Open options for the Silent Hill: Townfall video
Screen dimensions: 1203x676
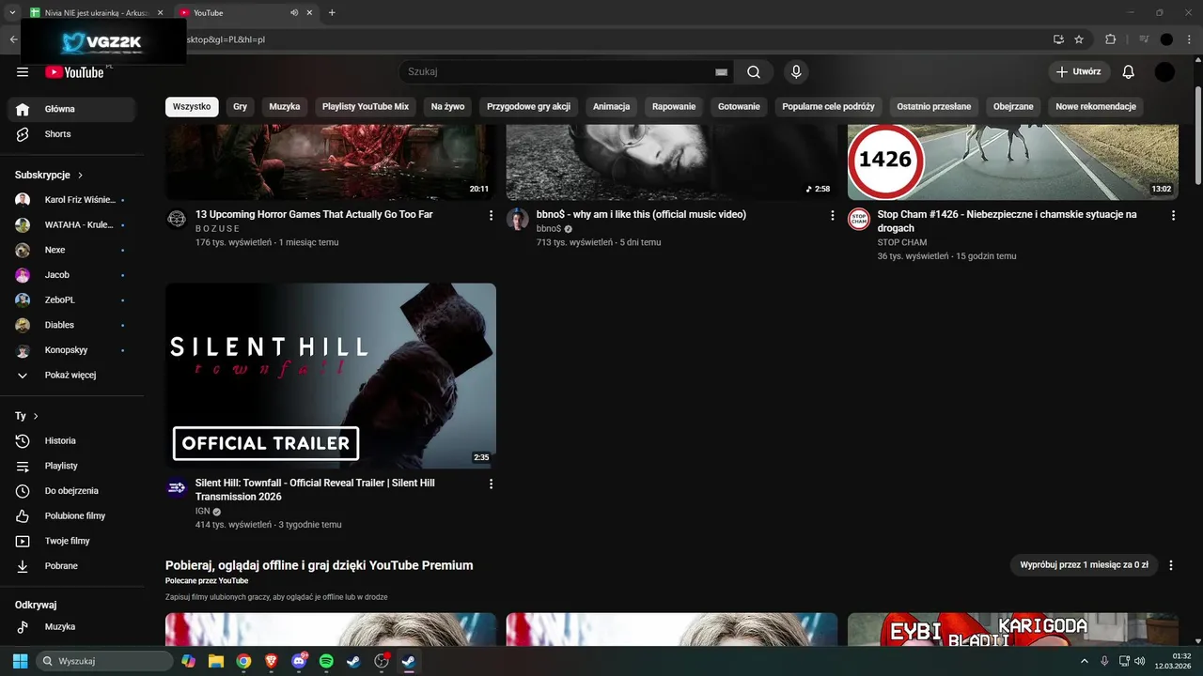[491, 484]
